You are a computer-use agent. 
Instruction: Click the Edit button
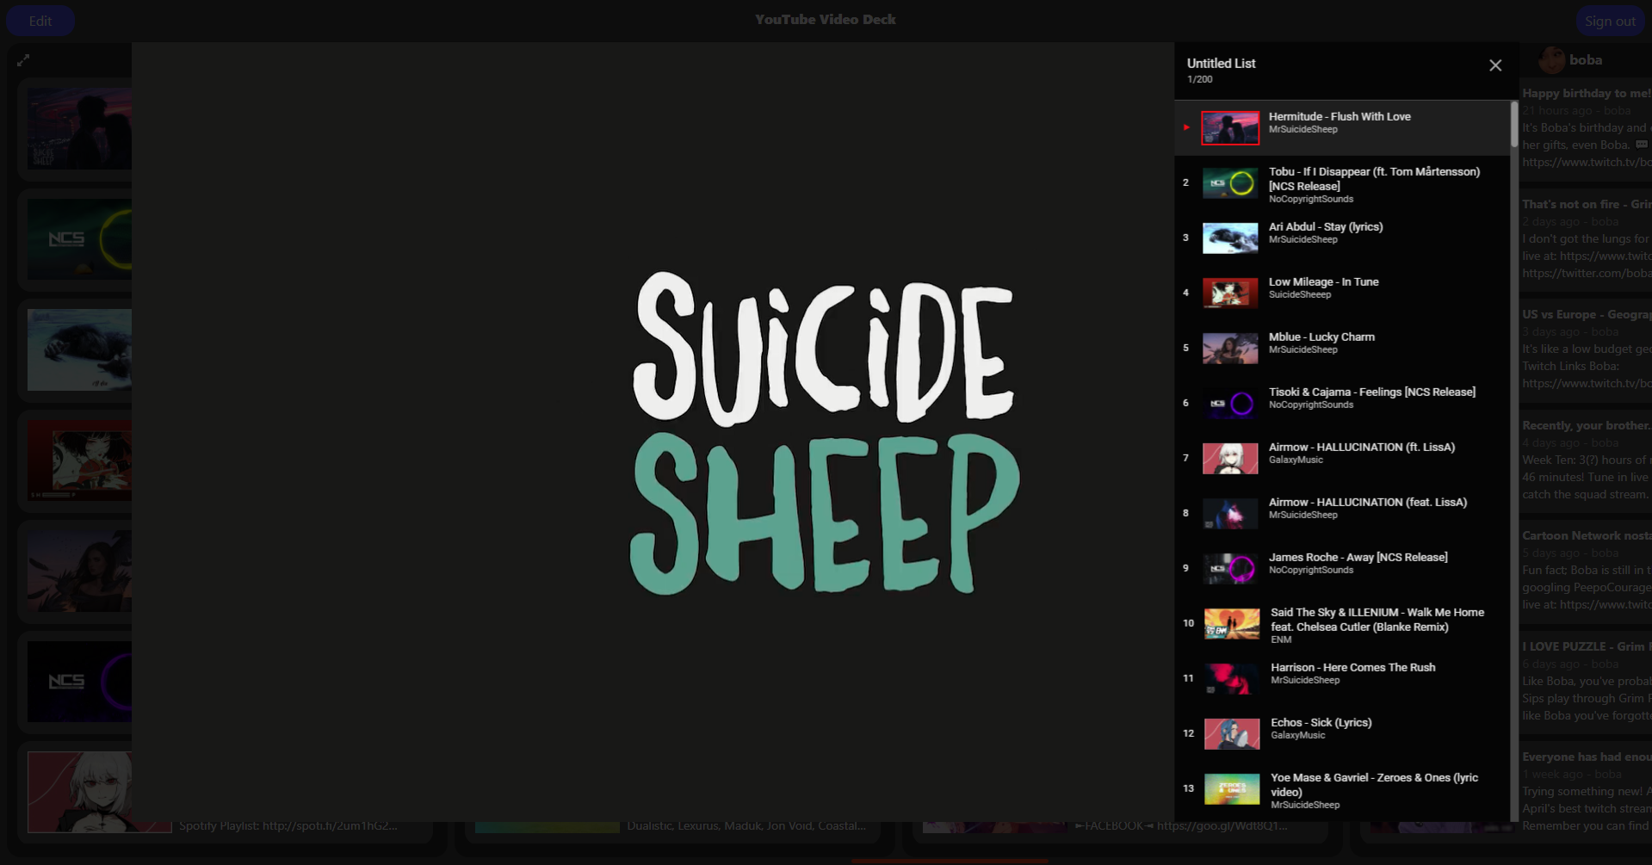(40, 21)
